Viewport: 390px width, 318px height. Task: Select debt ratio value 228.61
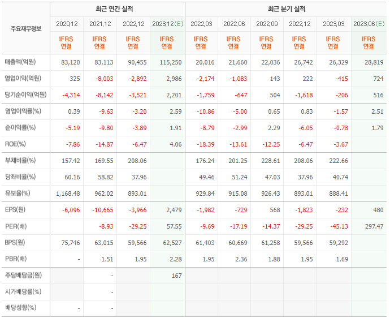(x=271, y=161)
